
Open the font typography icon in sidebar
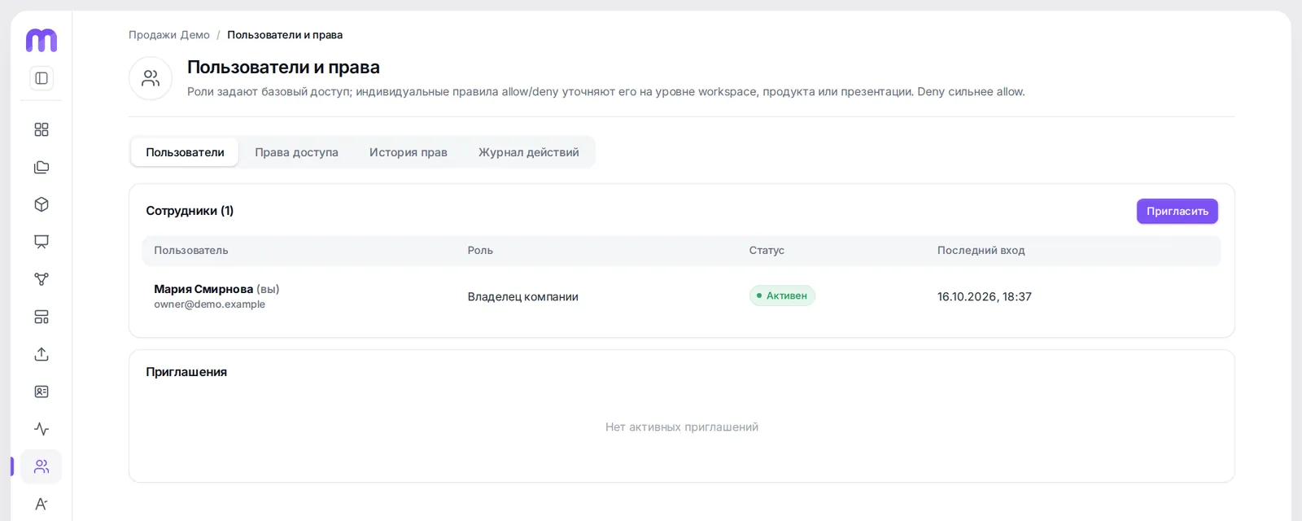(x=42, y=504)
